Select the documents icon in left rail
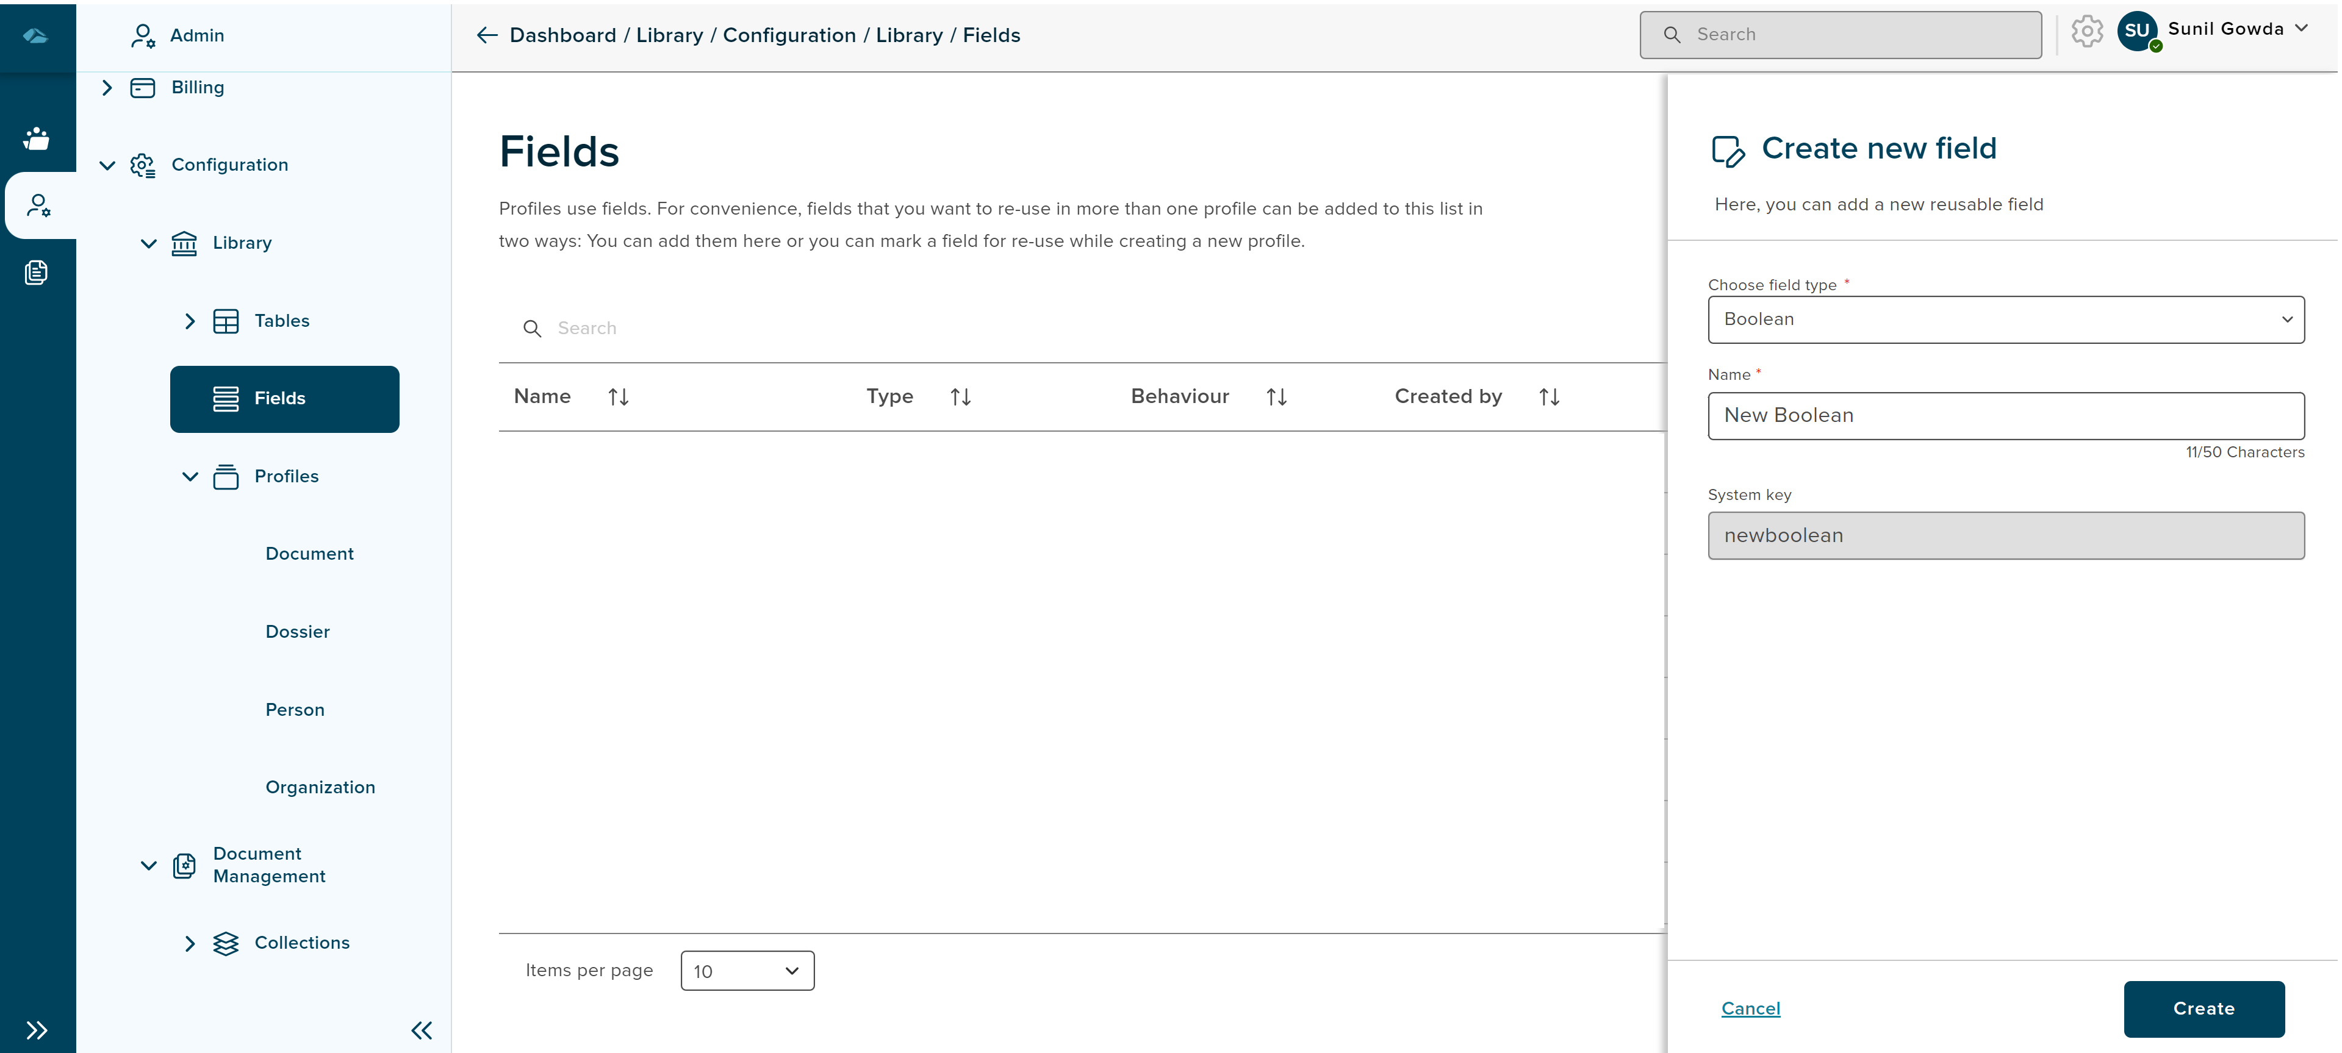The width and height of the screenshot is (2342, 1053). coord(37,273)
